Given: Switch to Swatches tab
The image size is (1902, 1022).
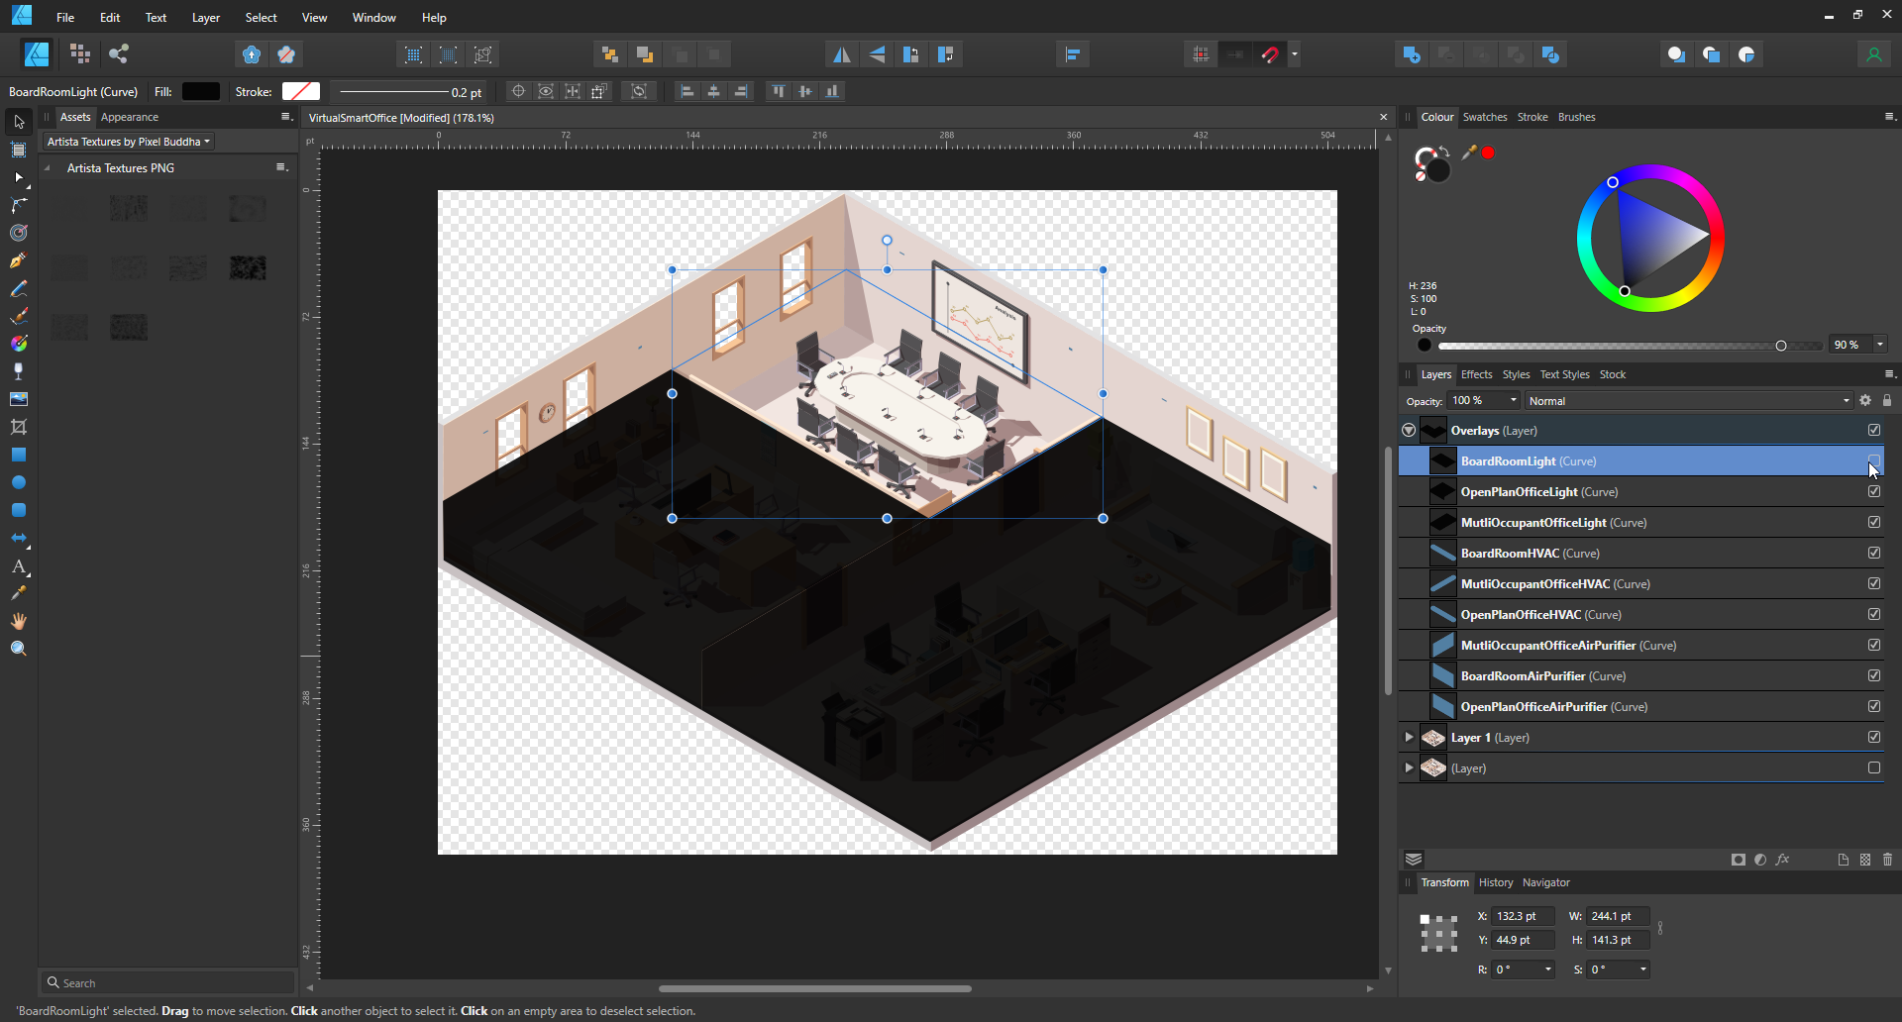Looking at the screenshot, I should [x=1484, y=117].
